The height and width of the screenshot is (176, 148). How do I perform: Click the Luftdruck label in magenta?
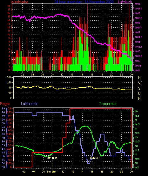(125, 2)
